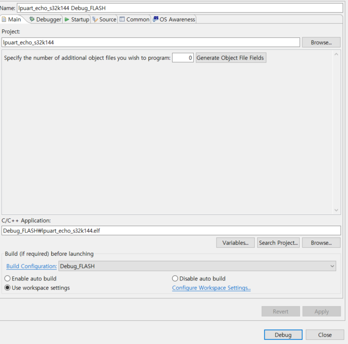The width and height of the screenshot is (348, 344).
Task: Open the OS Awareness tab
Action: tap(174, 20)
